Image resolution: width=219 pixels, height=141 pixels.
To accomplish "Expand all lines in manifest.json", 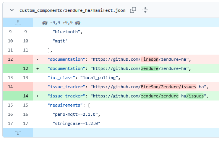I will click(x=145, y=10).
